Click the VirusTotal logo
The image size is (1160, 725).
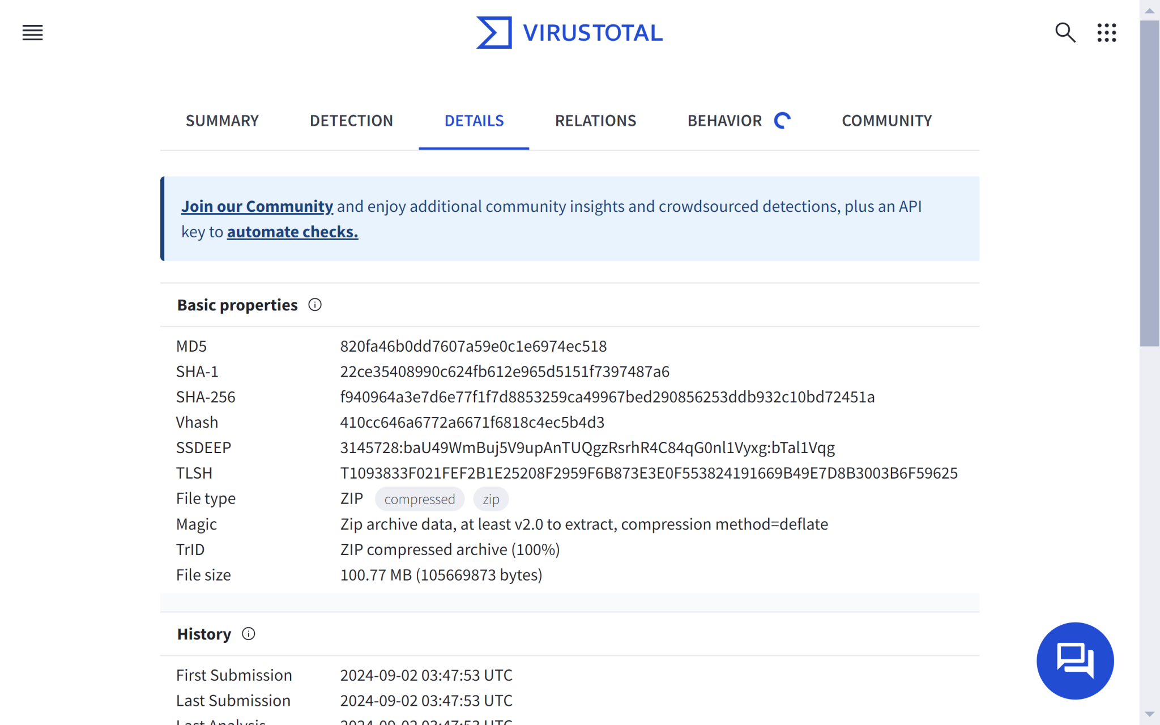[569, 32]
